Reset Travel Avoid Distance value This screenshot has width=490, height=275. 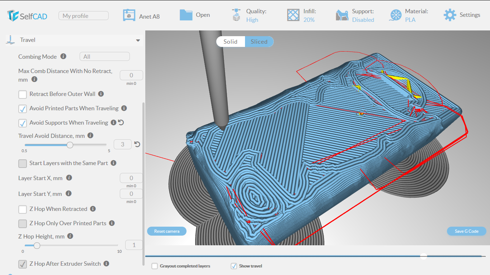[x=137, y=144]
